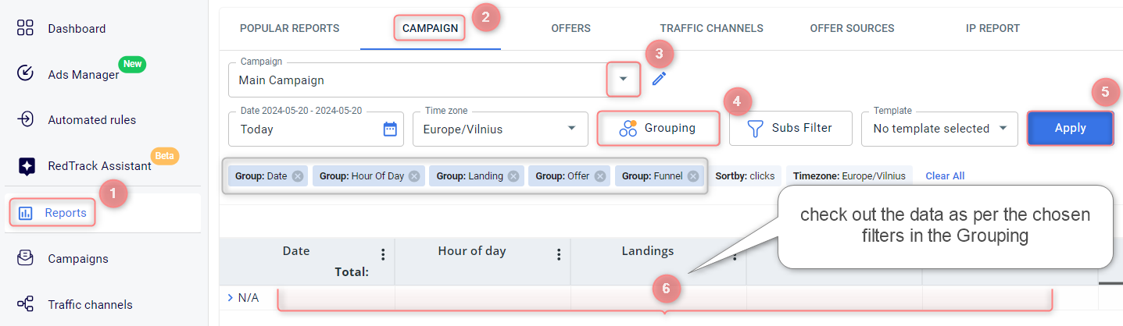The image size is (1123, 326).
Task: Open the Time zone Europe/Vilnius dropdown
Action: click(x=500, y=129)
